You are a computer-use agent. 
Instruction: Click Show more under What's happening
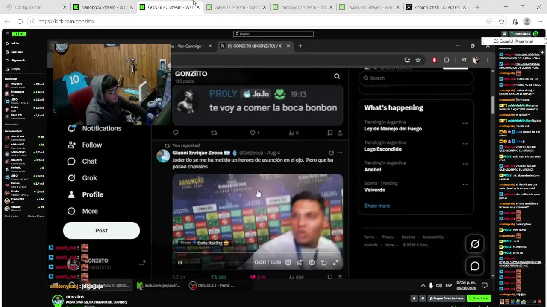(x=377, y=206)
